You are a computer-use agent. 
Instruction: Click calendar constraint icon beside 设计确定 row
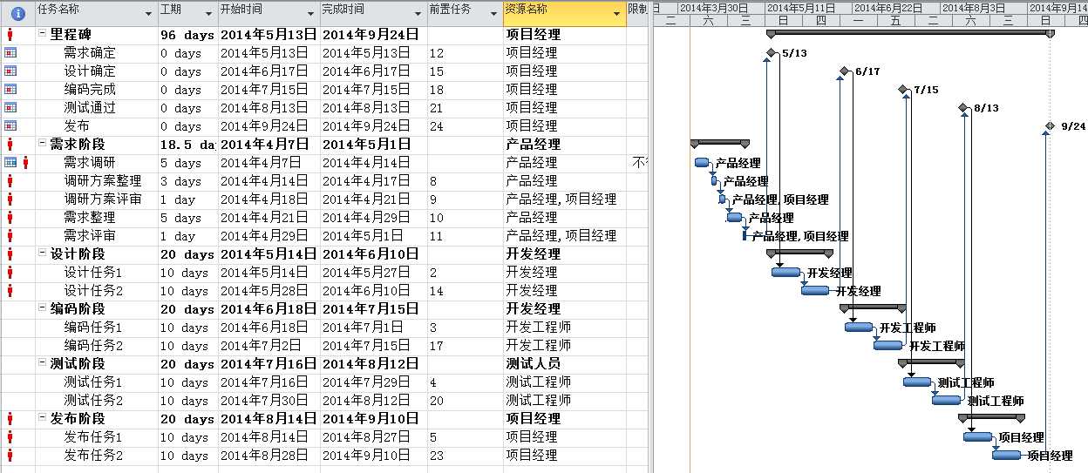click(10, 71)
